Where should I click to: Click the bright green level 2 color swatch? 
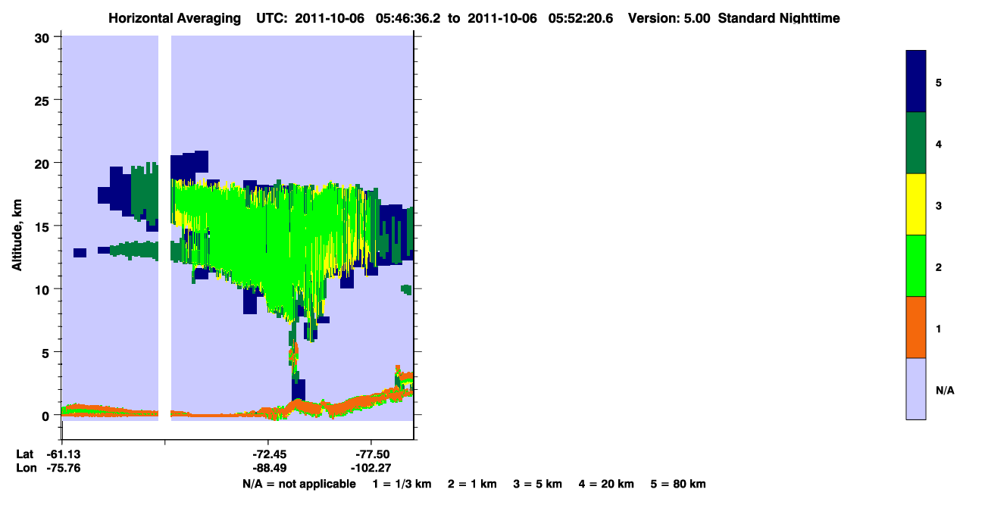[x=916, y=266]
